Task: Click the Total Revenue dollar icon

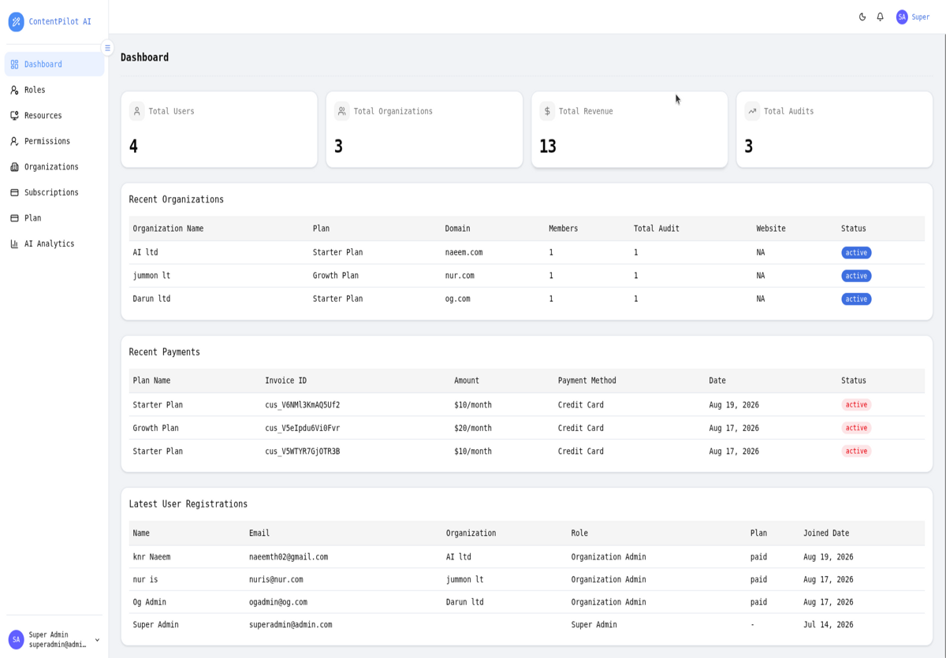Action: click(x=547, y=111)
